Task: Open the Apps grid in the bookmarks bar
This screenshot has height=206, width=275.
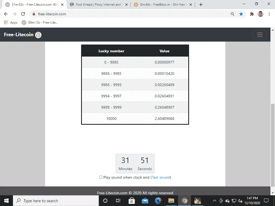Action: click(11, 23)
